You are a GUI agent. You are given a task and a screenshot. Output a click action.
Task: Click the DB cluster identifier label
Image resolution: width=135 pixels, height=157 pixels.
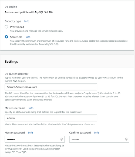16,74
